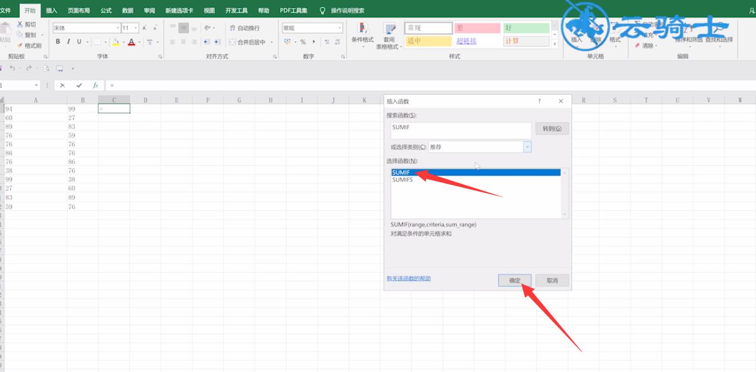Click the Conditional Formatting (条件格式) icon

[x=362, y=33]
